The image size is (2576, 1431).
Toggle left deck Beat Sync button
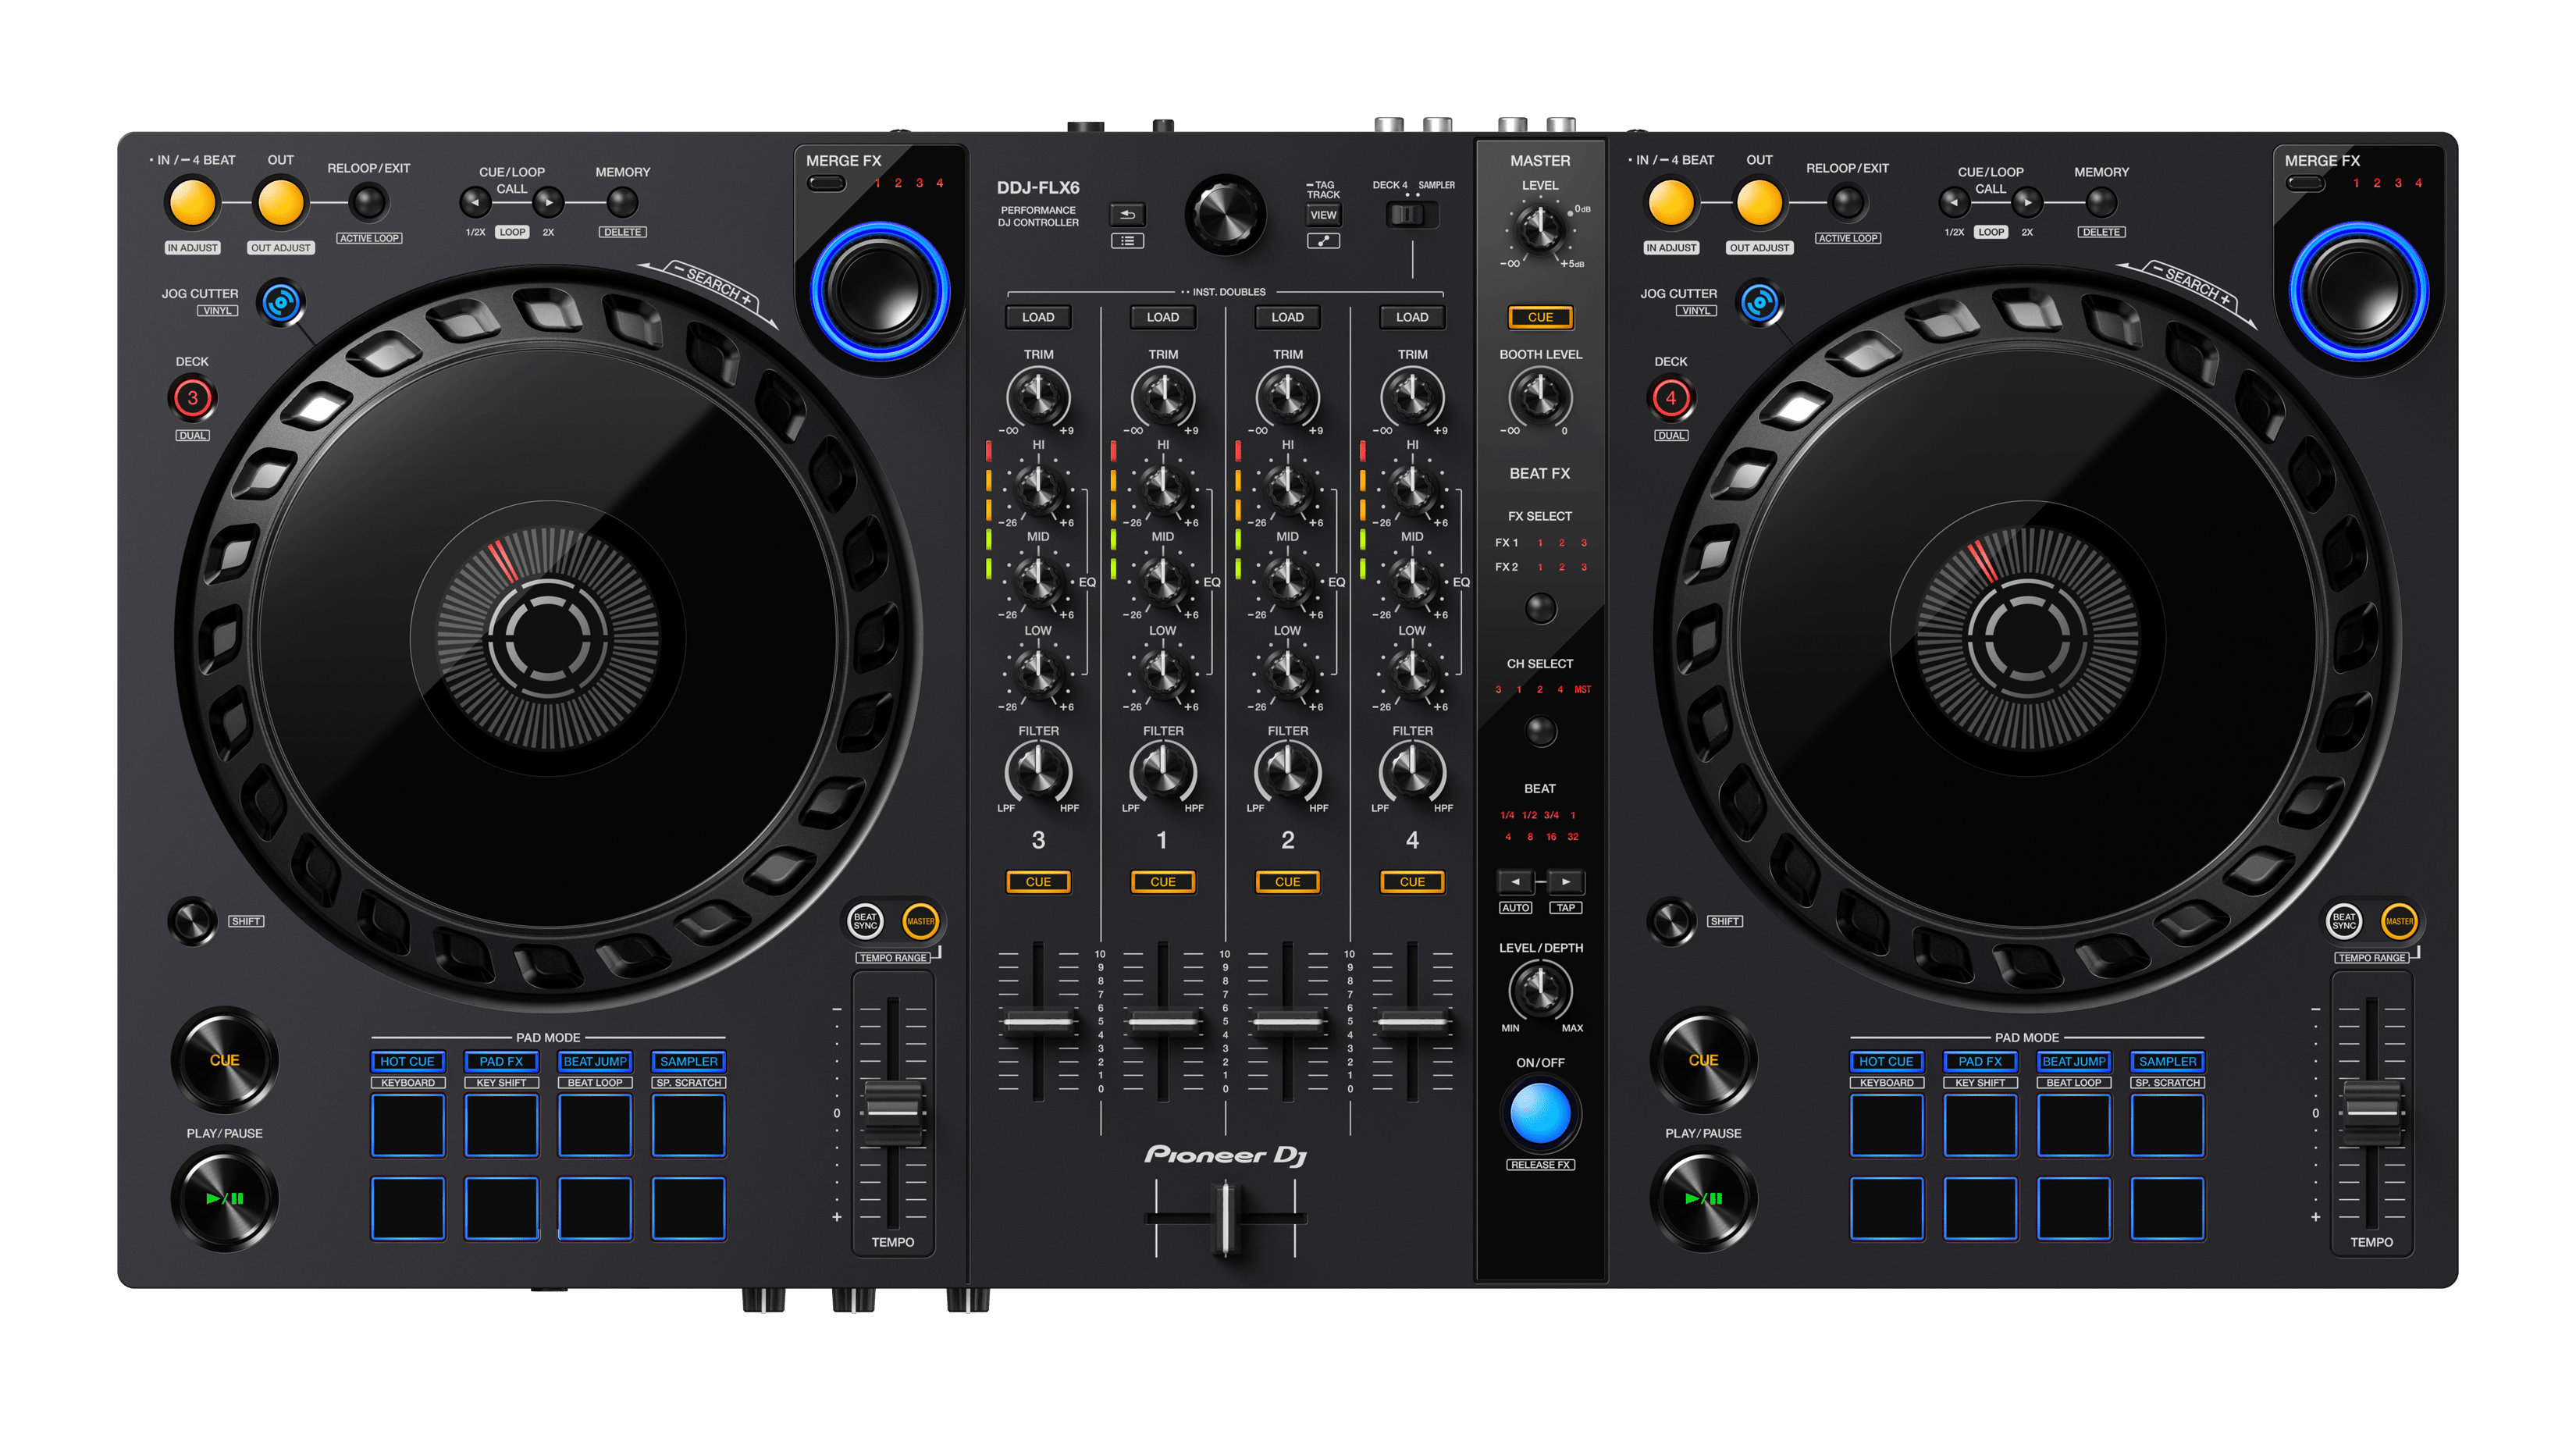point(865,921)
